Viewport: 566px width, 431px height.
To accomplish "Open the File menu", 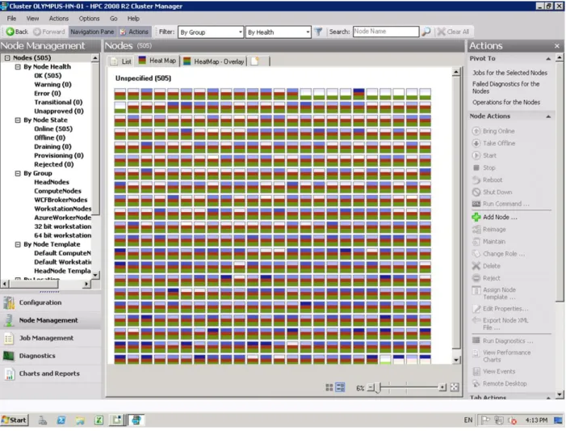I will (11, 19).
